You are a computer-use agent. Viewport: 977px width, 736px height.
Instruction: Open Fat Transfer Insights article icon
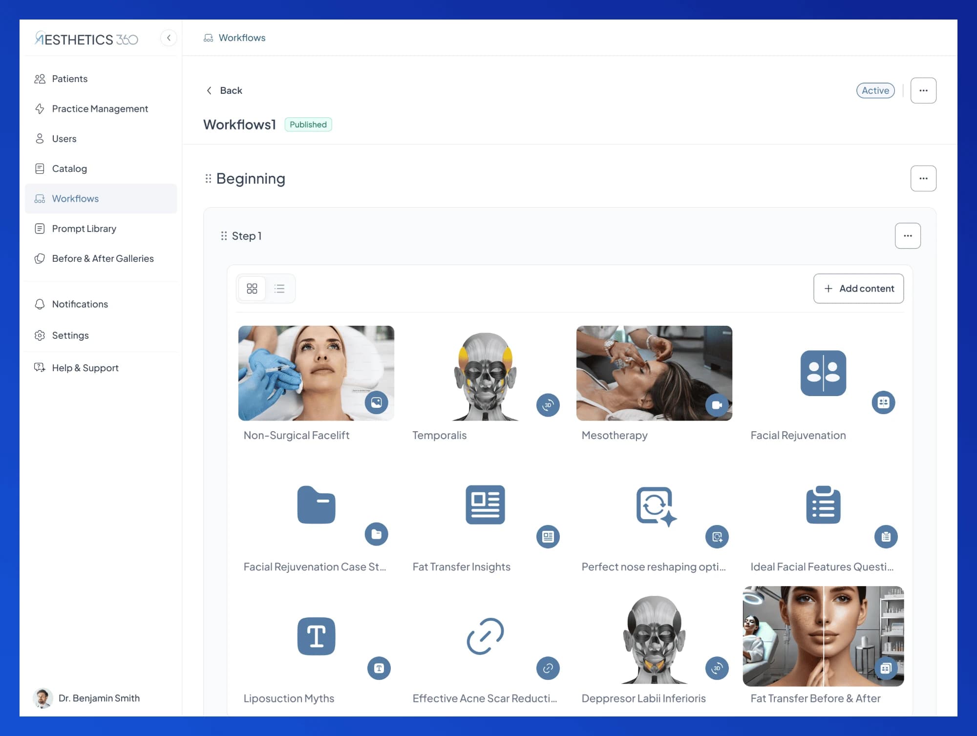click(485, 505)
